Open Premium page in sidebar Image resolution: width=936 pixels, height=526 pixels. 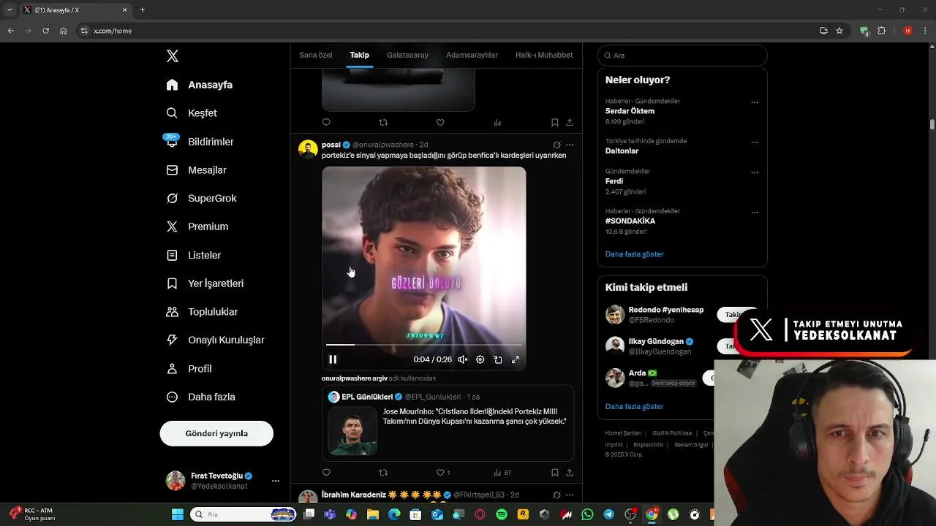pyautogui.click(x=197, y=226)
